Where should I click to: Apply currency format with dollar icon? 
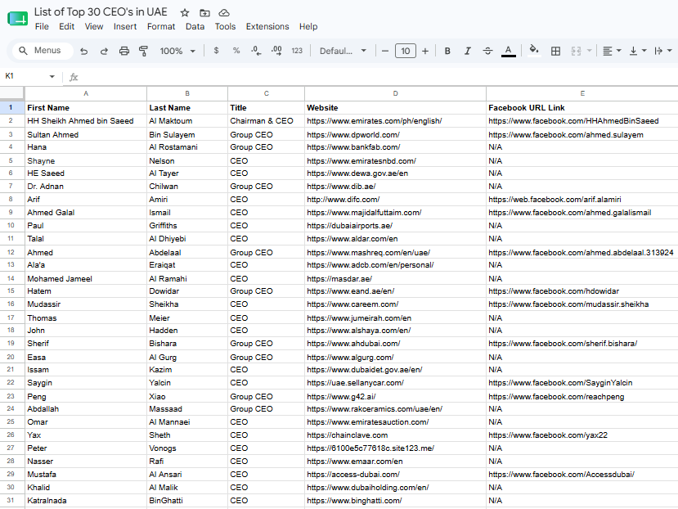(x=216, y=51)
